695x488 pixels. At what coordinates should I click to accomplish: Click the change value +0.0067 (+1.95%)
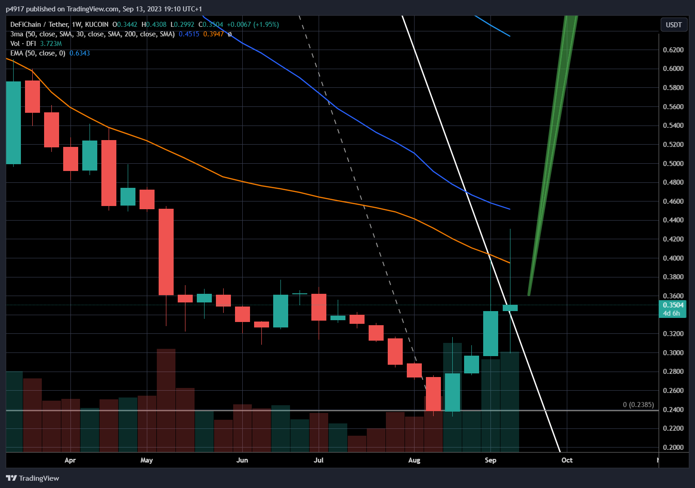pos(253,25)
